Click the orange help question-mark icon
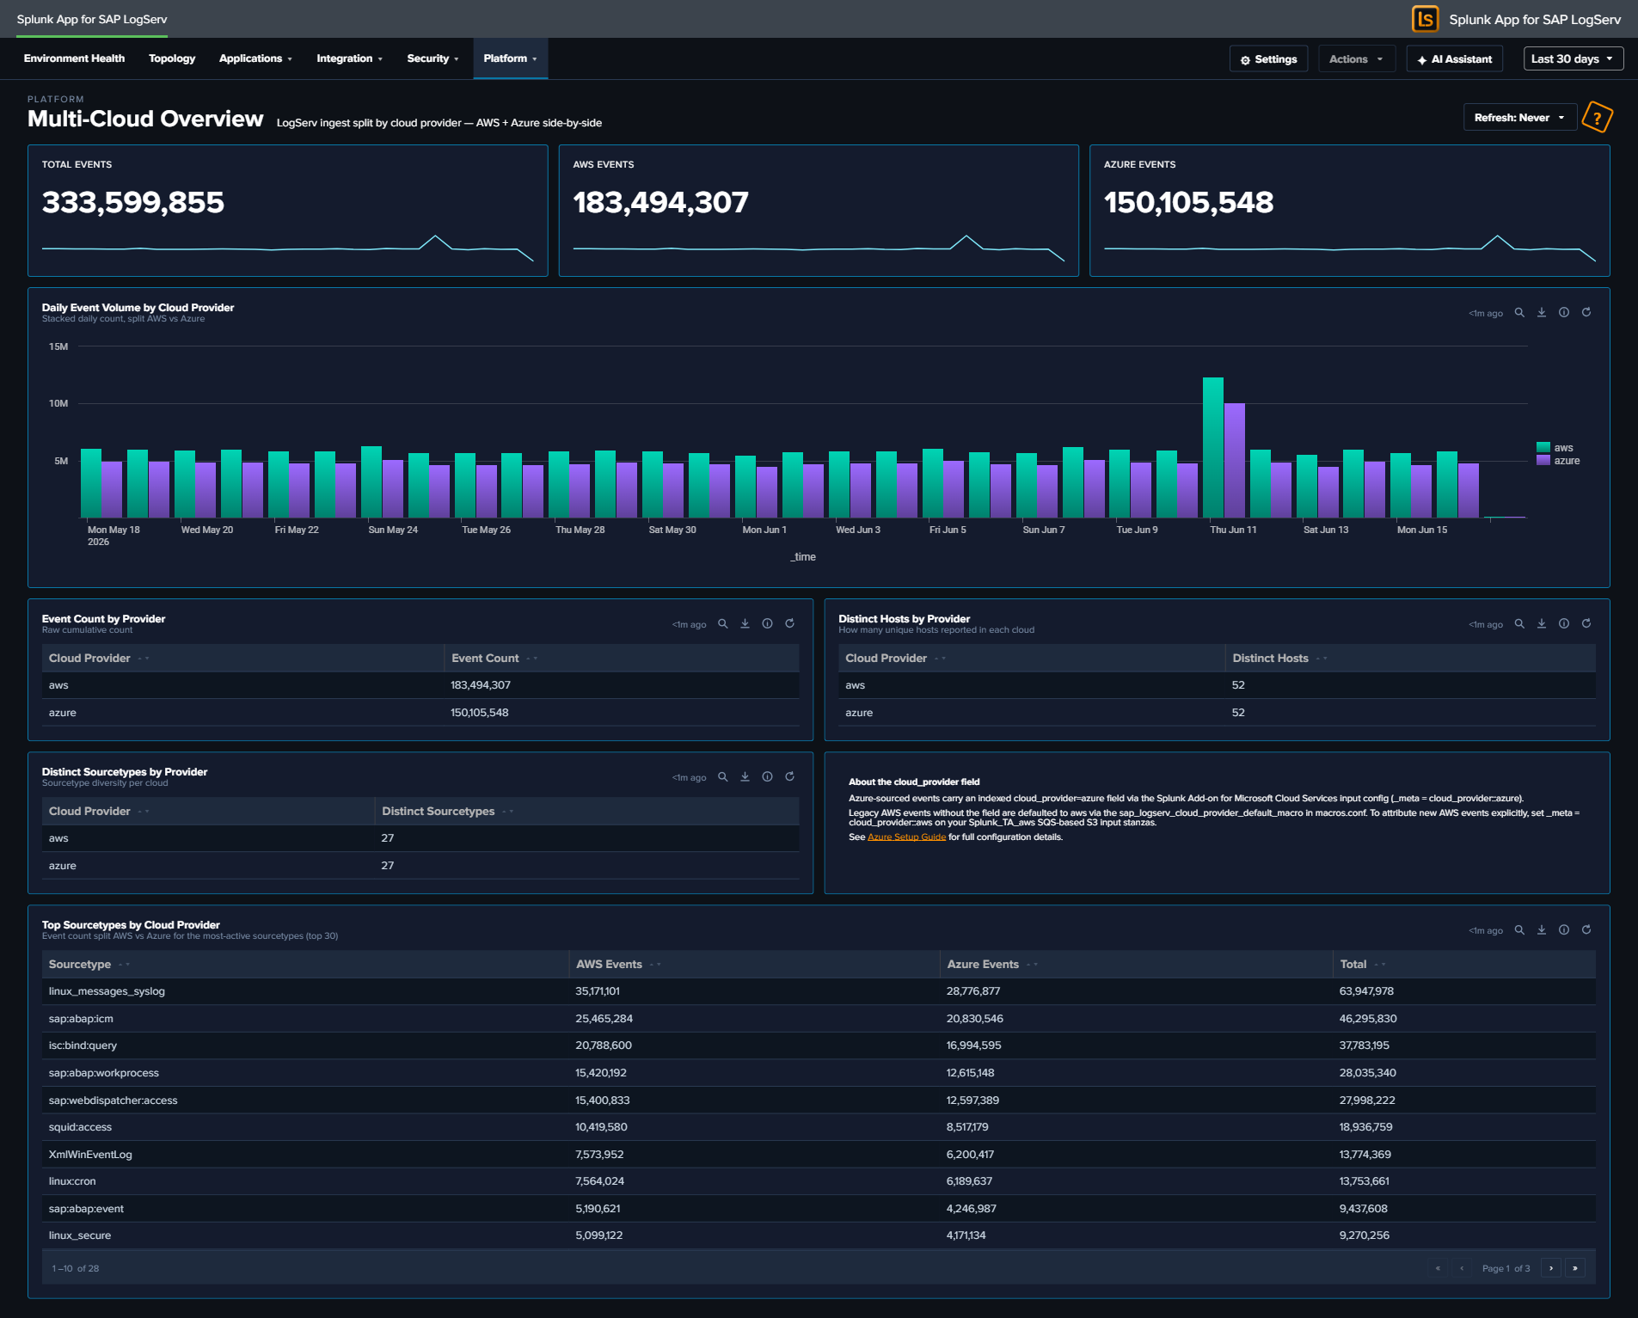 (1598, 118)
